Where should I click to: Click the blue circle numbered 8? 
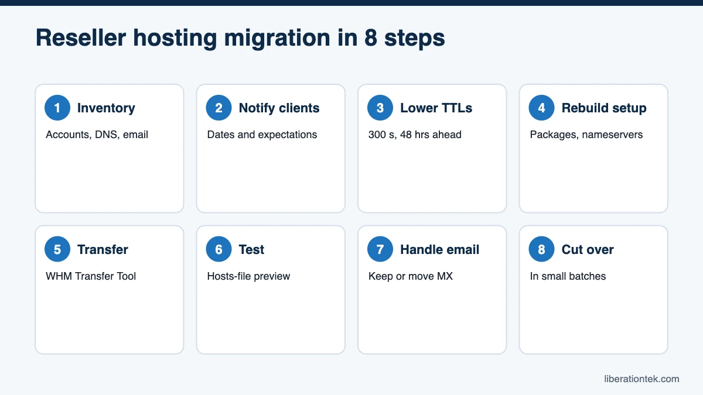pos(541,250)
